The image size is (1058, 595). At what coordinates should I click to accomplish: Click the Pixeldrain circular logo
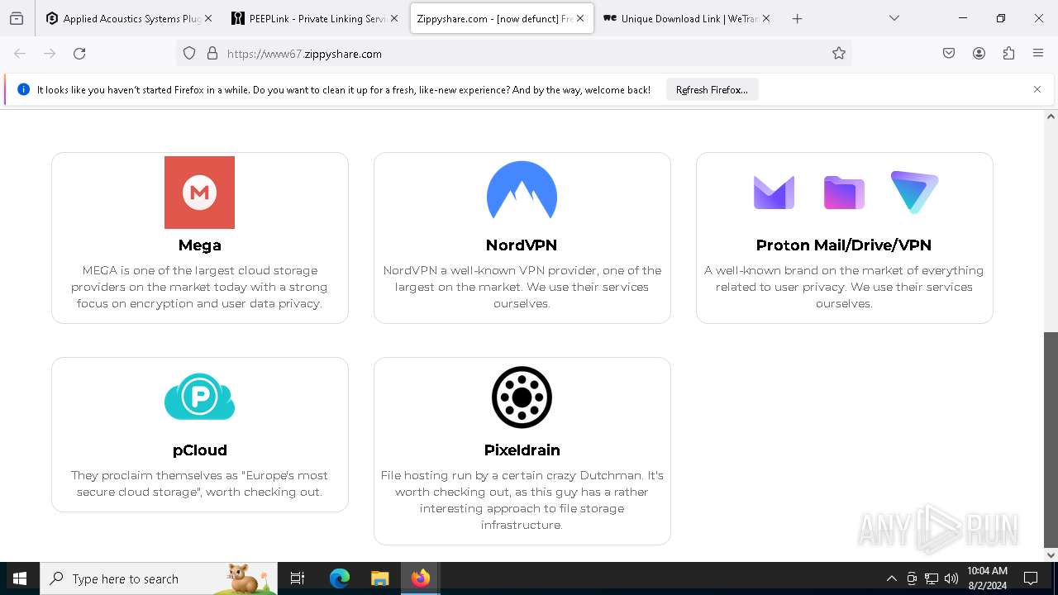pyautogui.click(x=522, y=397)
